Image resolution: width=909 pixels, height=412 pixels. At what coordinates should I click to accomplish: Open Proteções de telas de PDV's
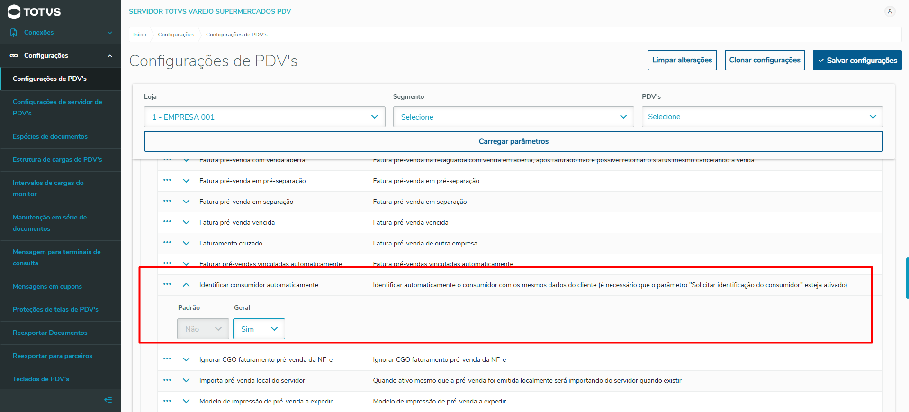pos(61,310)
